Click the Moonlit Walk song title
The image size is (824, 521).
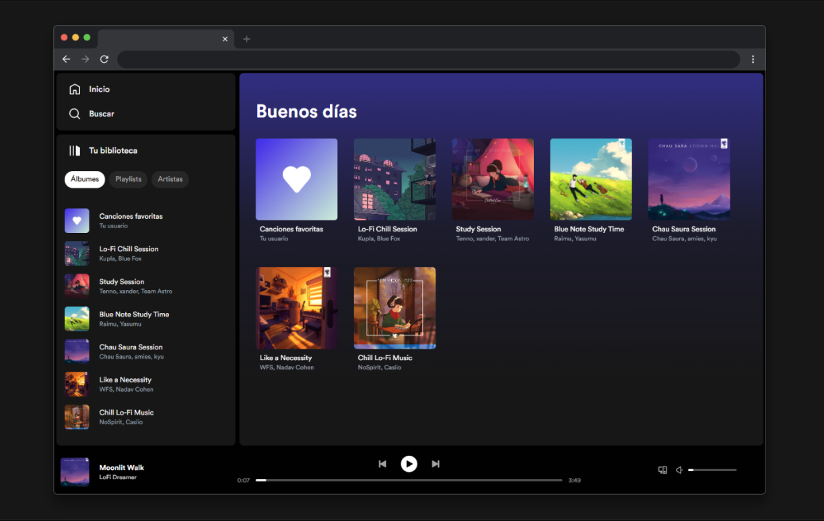122,467
